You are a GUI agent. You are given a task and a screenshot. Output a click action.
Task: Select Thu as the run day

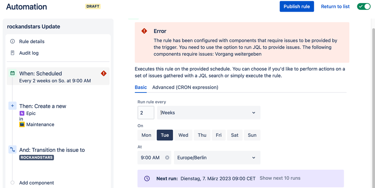click(x=202, y=135)
